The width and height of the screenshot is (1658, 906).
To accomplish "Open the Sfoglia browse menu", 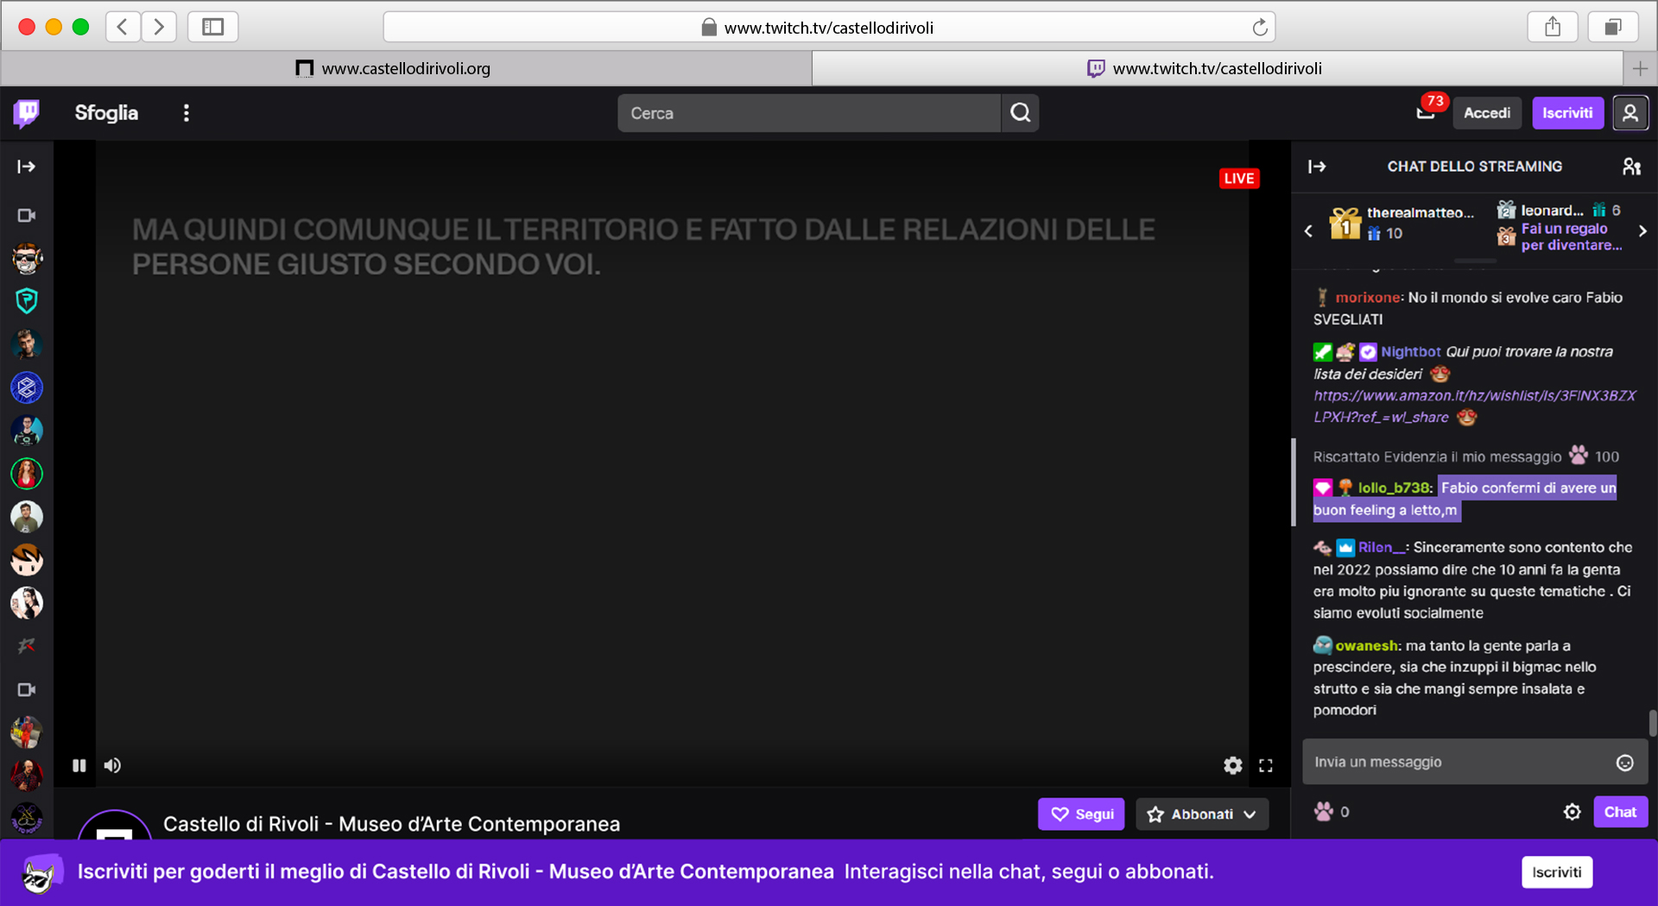I will click(x=106, y=113).
